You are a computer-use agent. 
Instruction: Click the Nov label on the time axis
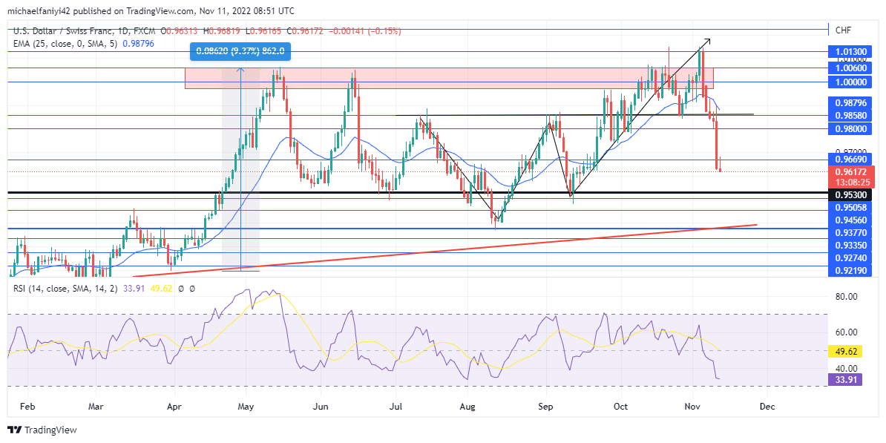[692, 406]
